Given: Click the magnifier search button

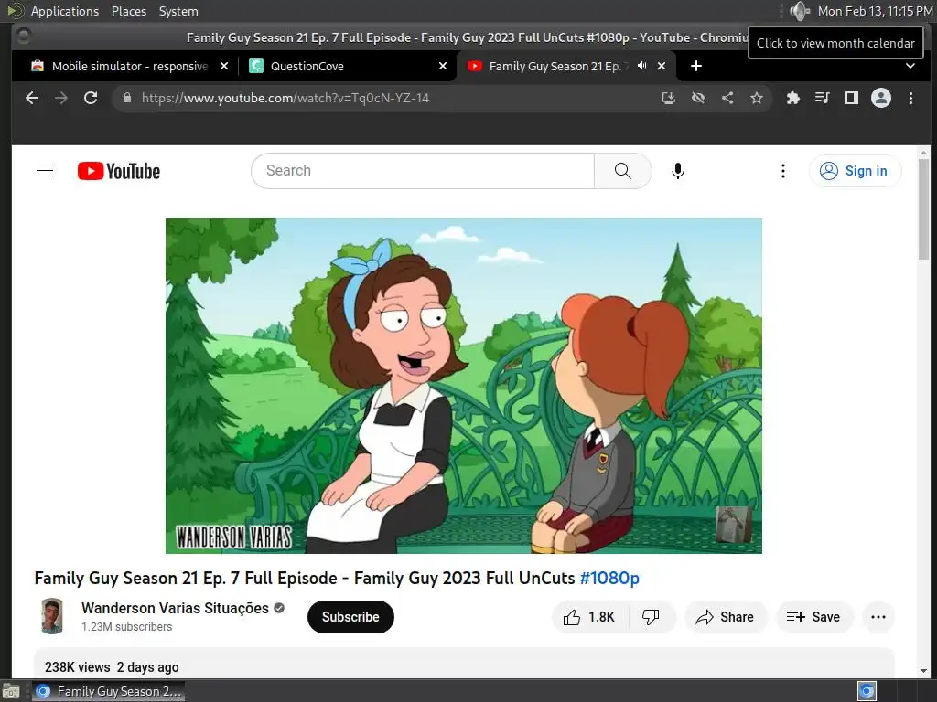Looking at the screenshot, I should tap(622, 171).
